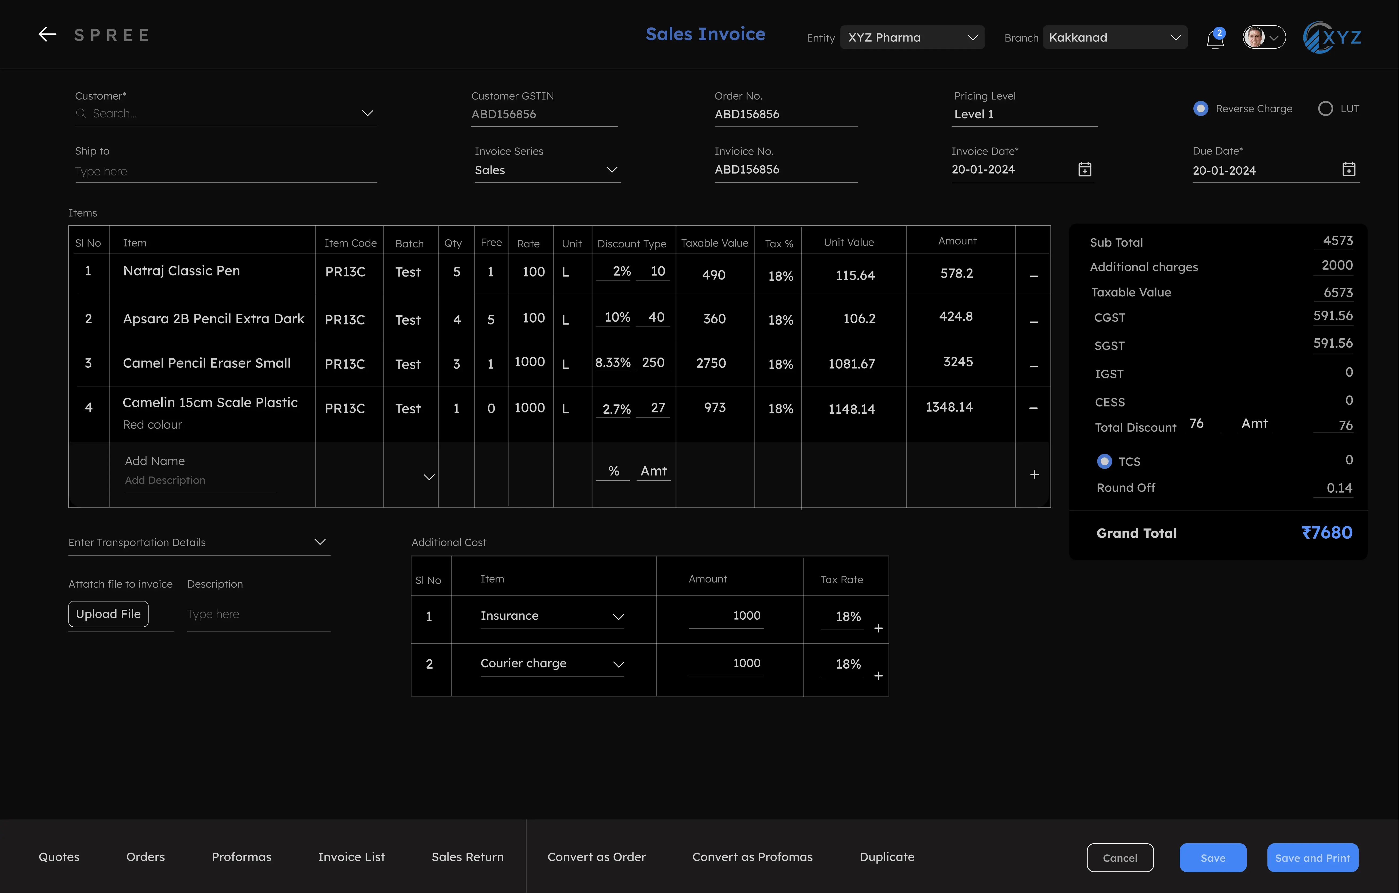
Task: Open the Due Date calendar picker
Action: click(1349, 169)
